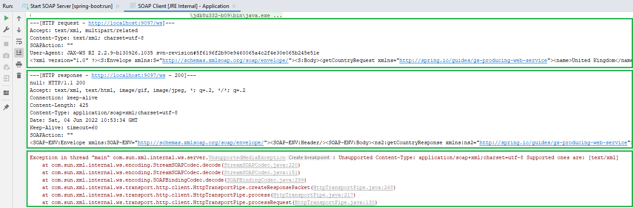Click the java.exe command line at console top
The width and height of the screenshot is (633, 208).
click(x=236, y=15)
